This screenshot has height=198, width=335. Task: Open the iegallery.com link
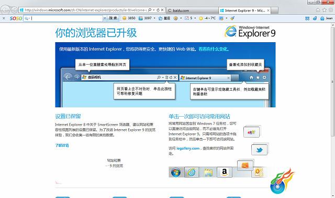pos(188,148)
